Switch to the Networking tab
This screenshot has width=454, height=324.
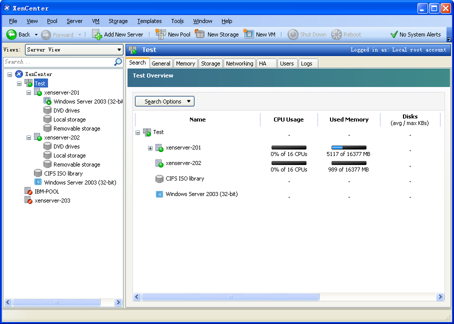[239, 63]
